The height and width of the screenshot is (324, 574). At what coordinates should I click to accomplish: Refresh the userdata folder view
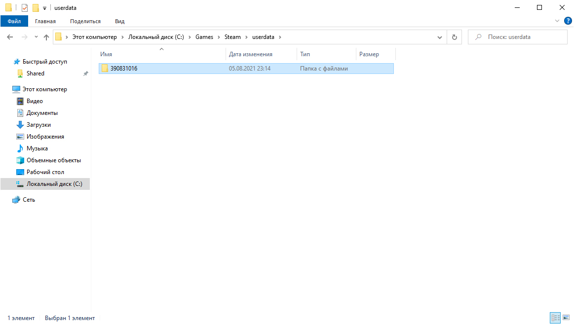[x=454, y=37]
